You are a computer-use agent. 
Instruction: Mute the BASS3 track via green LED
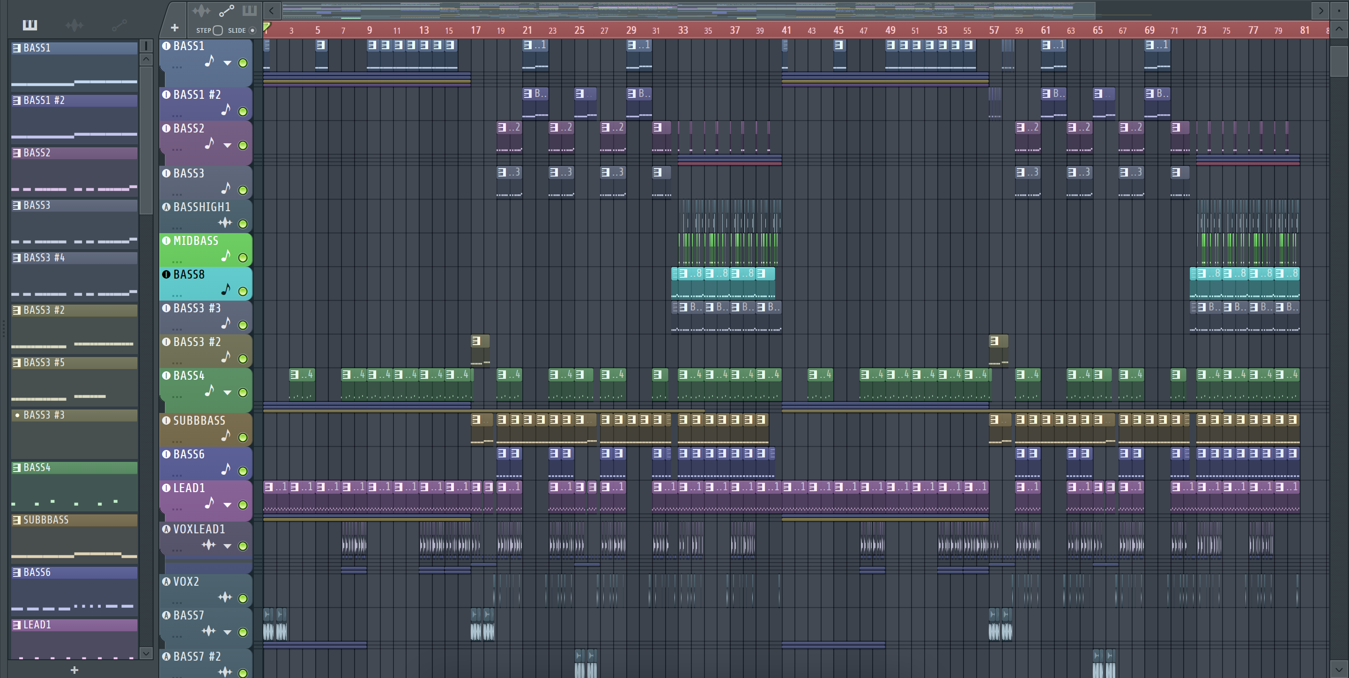tap(243, 190)
